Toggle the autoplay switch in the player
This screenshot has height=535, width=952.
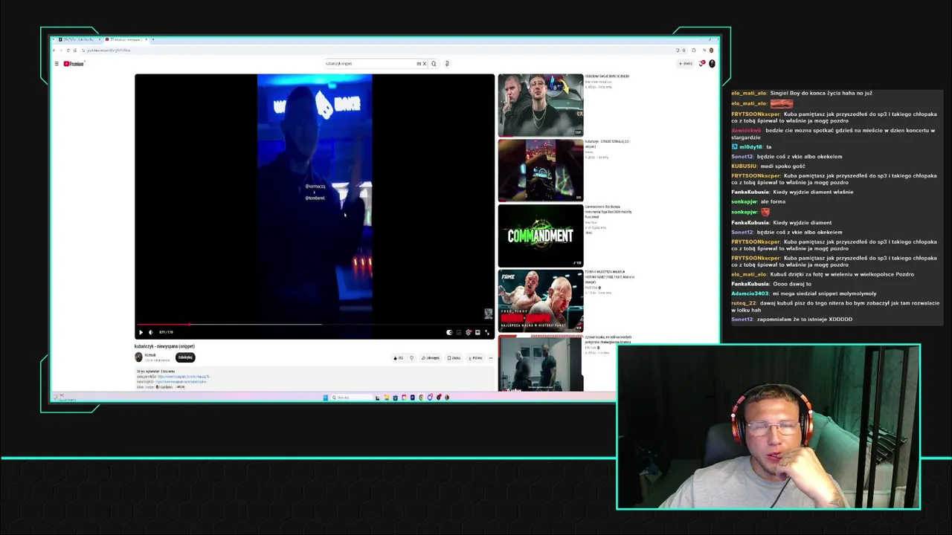[x=449, y=332]
